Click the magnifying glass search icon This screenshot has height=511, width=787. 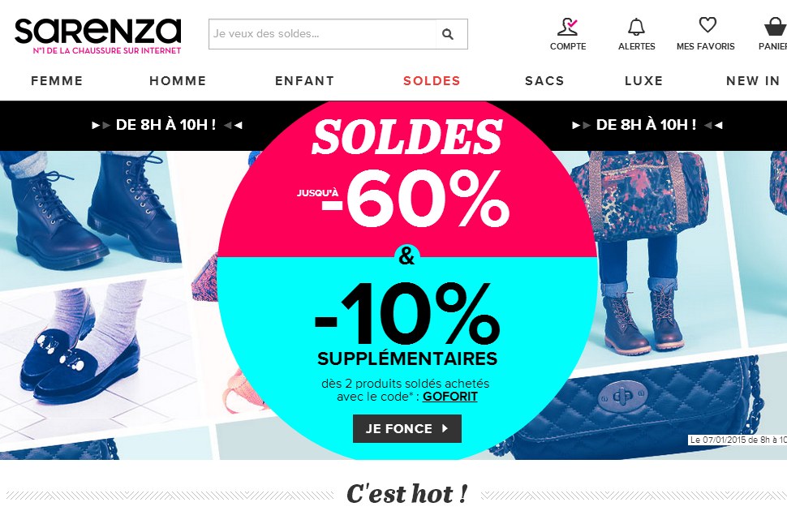click(x=448, y=34)
